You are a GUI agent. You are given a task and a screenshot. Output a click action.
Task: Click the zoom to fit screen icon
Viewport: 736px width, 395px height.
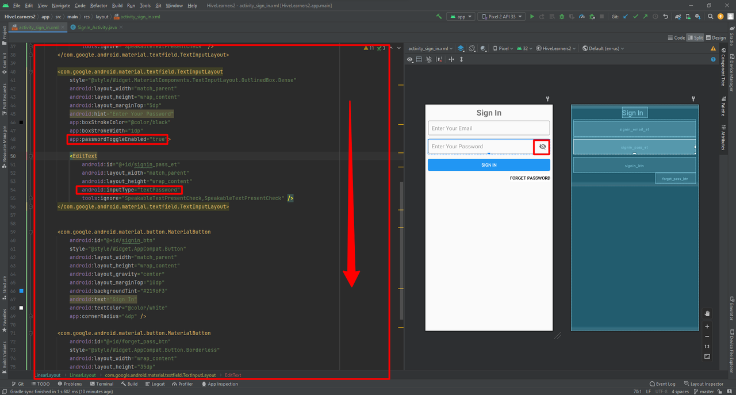(707, 356)
